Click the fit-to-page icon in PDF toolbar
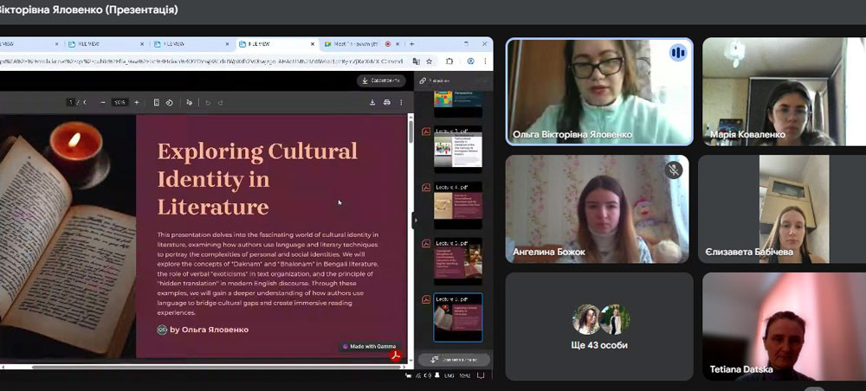Image resolution: width=866 pixels, height=391 pixels. coord(156,102)
